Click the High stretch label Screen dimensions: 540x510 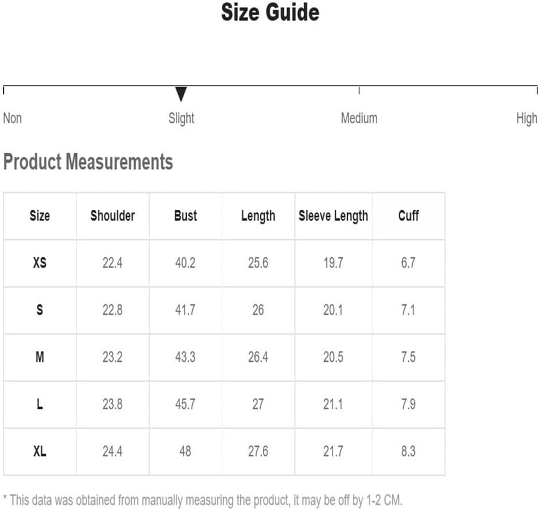(526, 119)
